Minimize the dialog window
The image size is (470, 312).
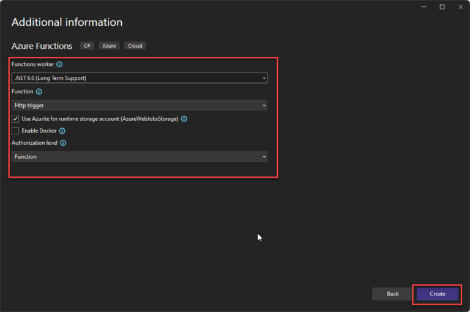[x=424, y=7]
